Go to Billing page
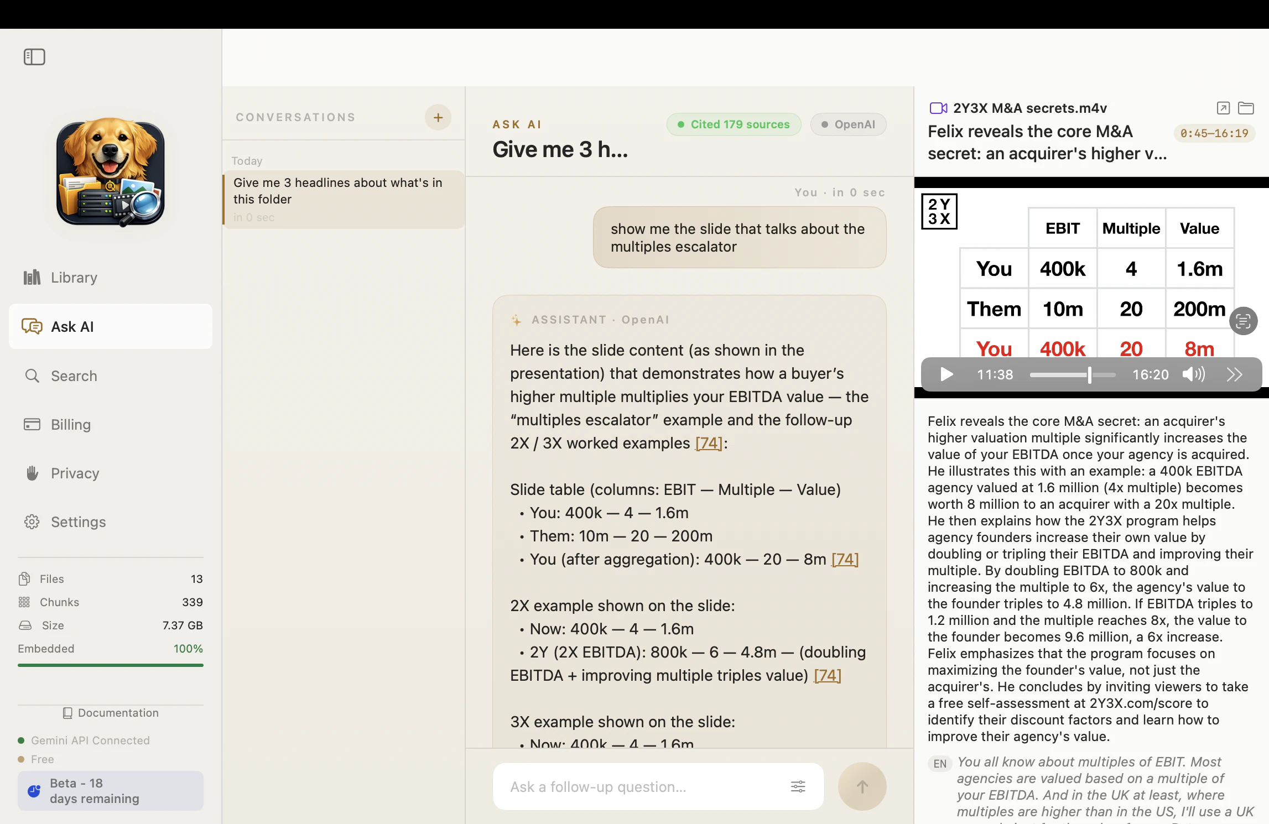Image resolution: width=1269 pixels, height=824 pixels. [x=111, y=425]
